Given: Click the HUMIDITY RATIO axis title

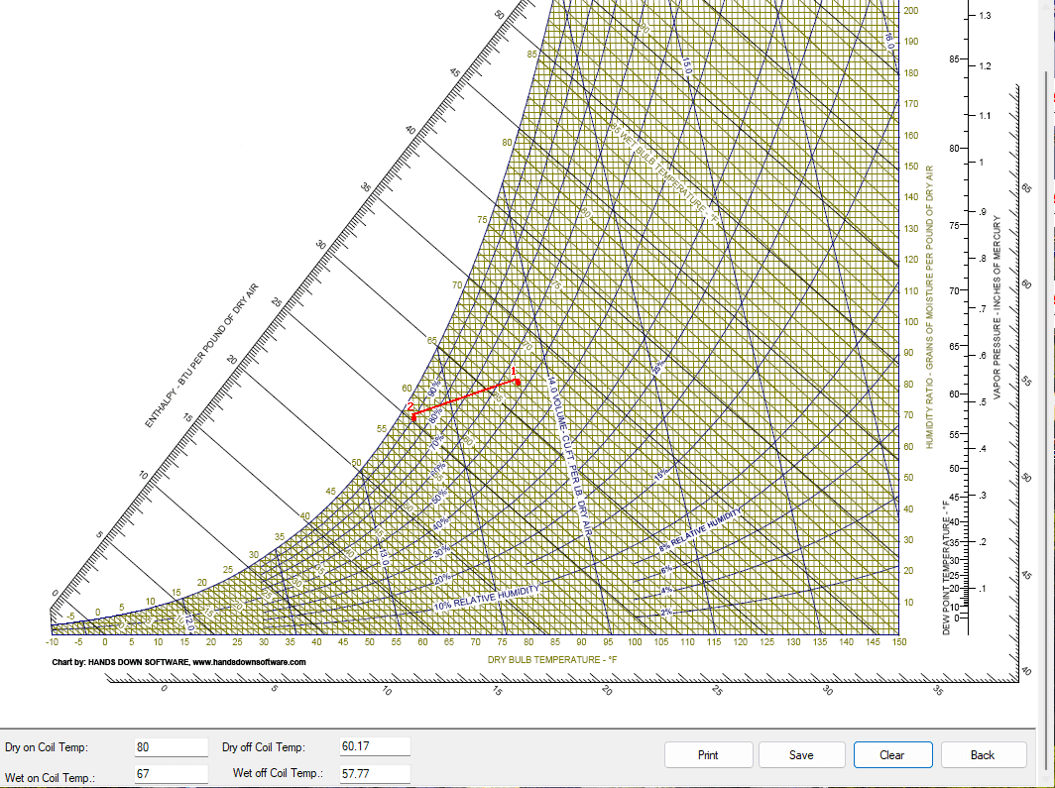Looking at the screenshot, I should pos(930,307).
